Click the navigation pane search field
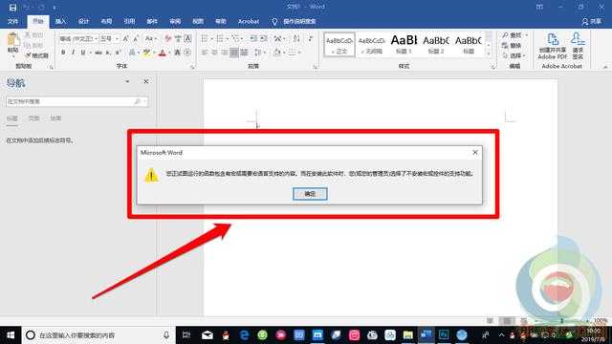Viewport: 612px width, 344px height. pos(76,101)
